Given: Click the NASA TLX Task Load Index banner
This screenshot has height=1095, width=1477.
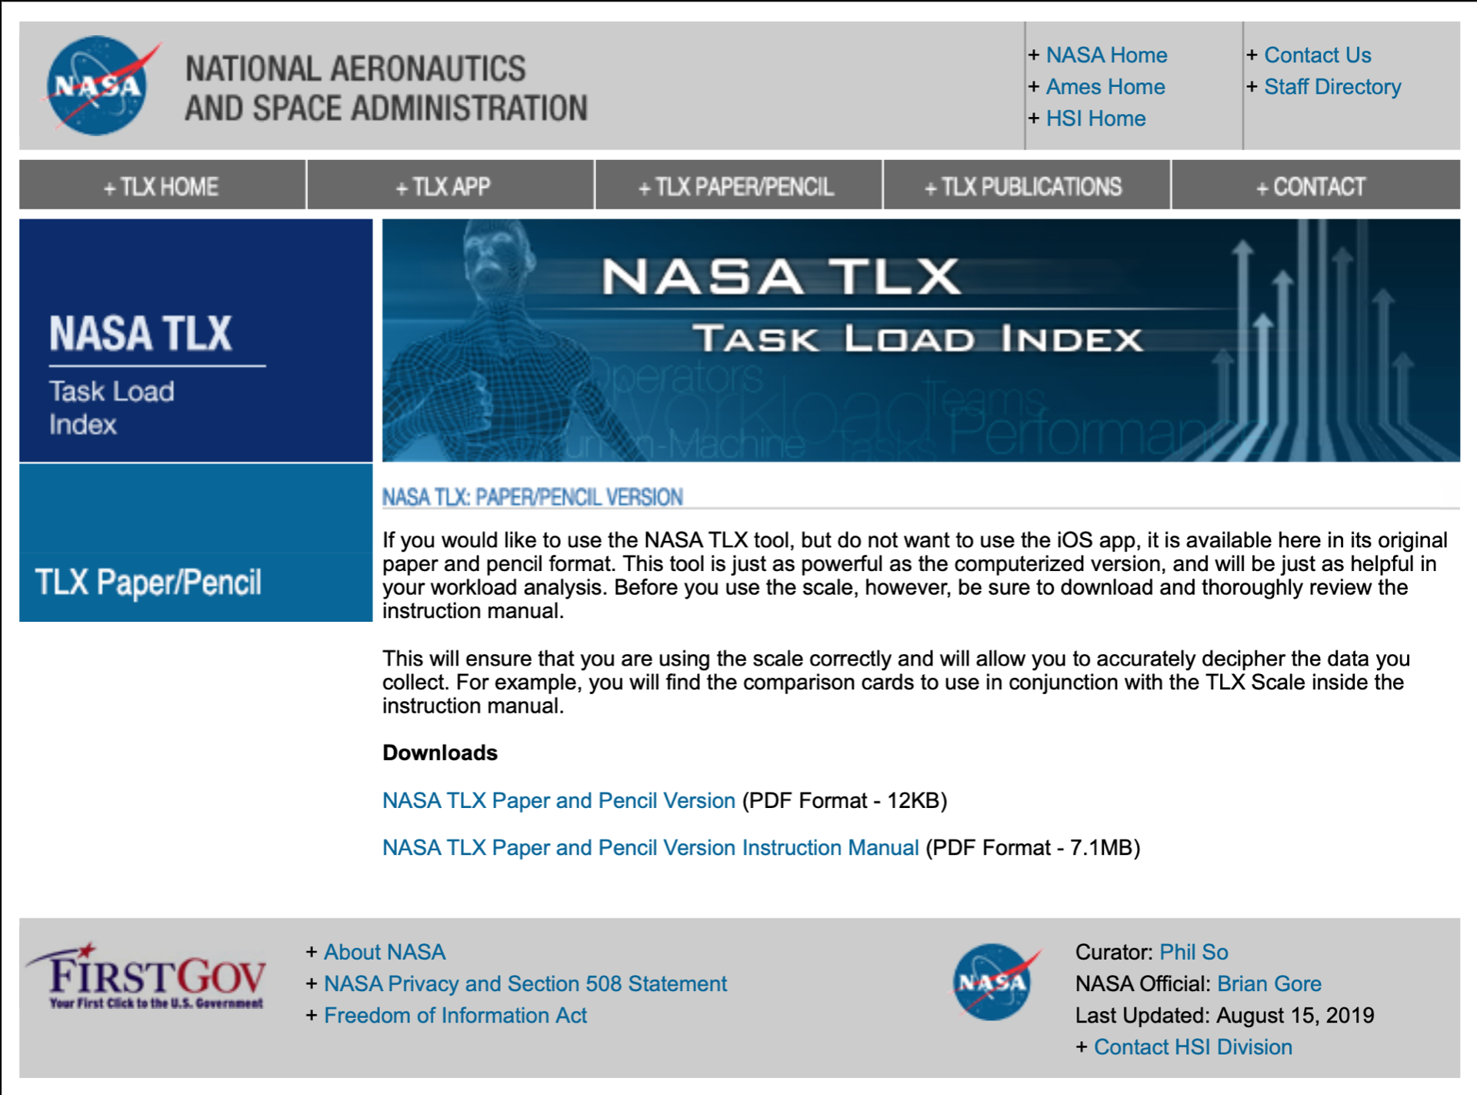Looking at the screenshot, I should tap(921, 340).
